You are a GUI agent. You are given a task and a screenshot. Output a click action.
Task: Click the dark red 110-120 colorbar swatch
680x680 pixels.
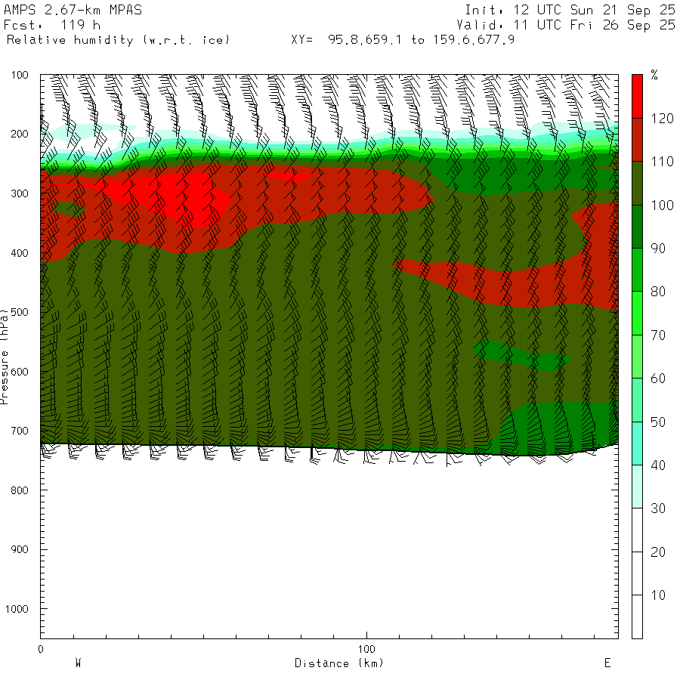pos(637,140)
